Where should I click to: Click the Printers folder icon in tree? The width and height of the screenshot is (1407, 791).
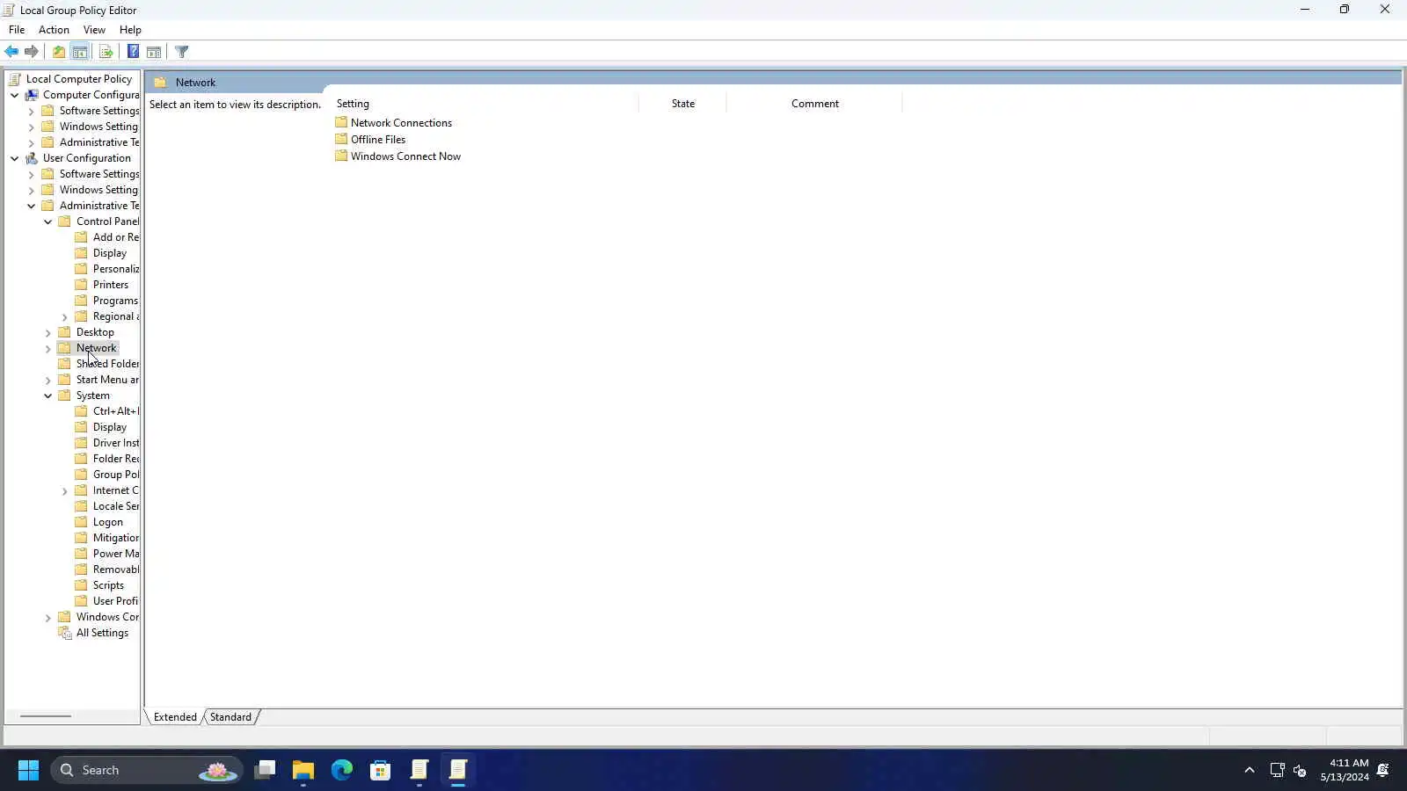pyautogui.click(x=81, y=285)
